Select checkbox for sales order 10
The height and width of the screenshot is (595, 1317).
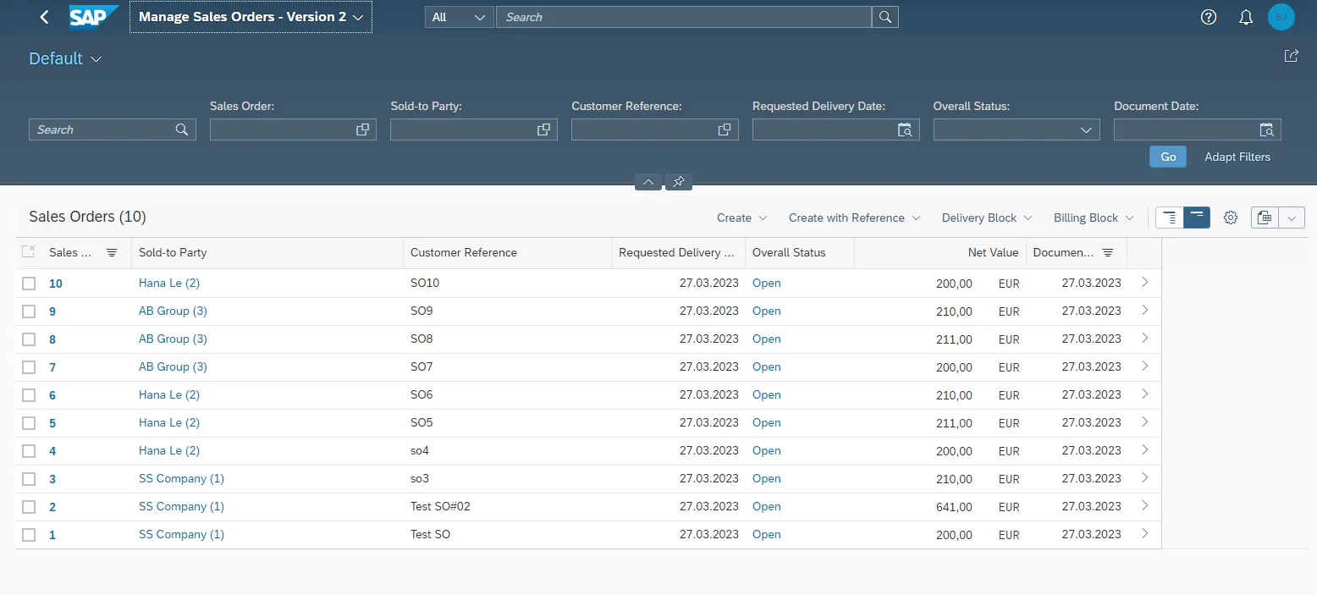pos(29,284)
